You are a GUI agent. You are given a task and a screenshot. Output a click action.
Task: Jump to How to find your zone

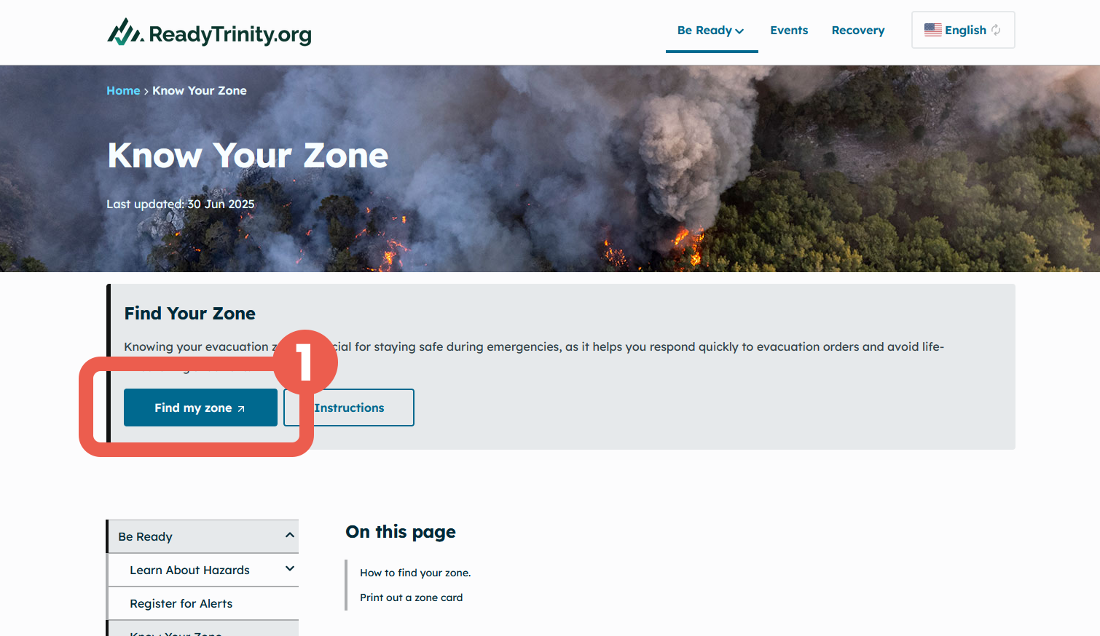point(415,573)
